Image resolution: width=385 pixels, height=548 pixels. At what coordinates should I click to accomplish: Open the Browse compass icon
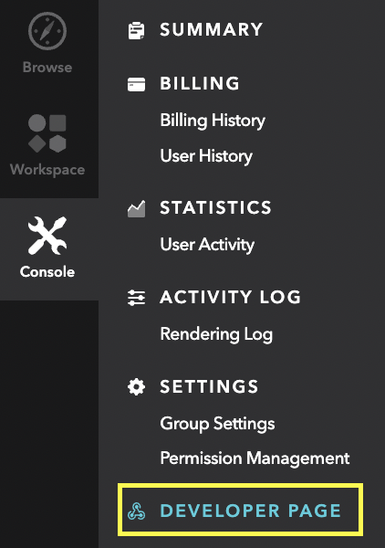47,31
